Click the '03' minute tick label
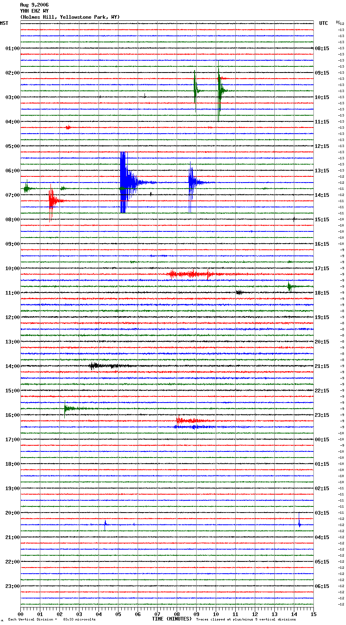Viewport: 346px width, 625px height. click(x=79, y=614)
